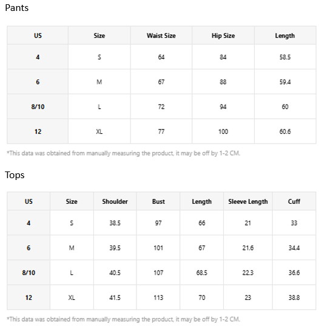Click the Shoulder column header
This screenshot has height=332, width=319.
point(115,201)
